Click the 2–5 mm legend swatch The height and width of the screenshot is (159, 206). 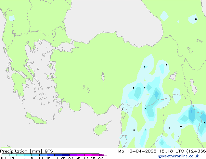point(28,155)
